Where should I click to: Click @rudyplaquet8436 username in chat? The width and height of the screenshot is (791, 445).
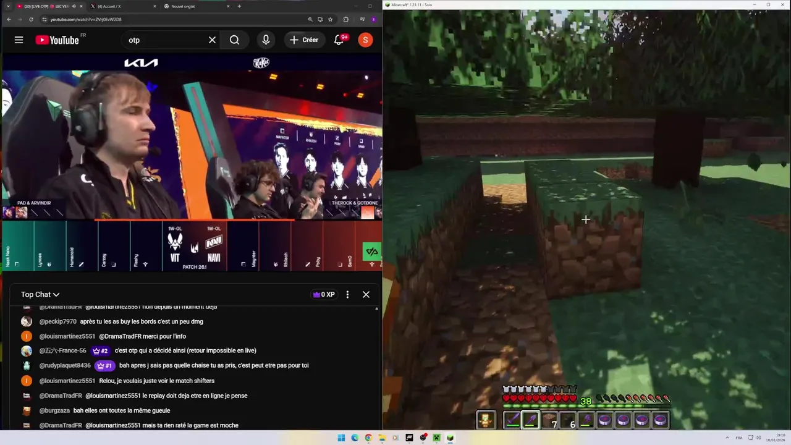(65, 365)
